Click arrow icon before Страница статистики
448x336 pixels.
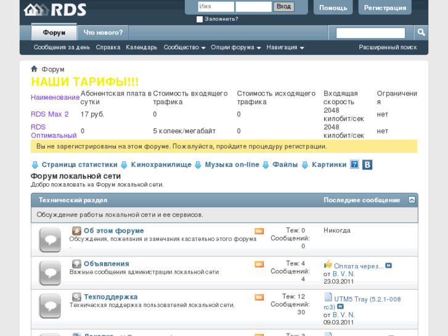click(35, 165)
